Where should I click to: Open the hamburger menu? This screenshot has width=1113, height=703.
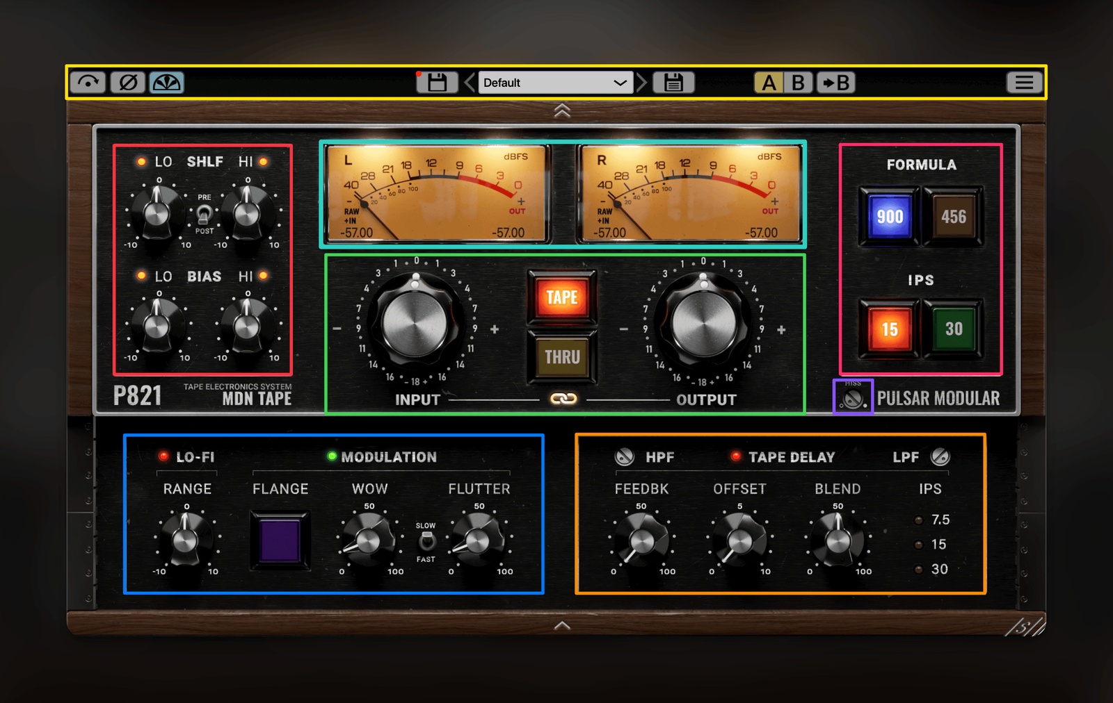[1024, 83]
